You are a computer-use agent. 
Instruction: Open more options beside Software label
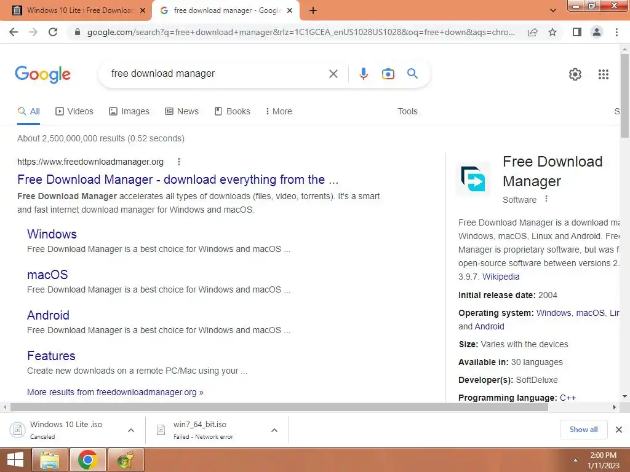click(546, 199)
